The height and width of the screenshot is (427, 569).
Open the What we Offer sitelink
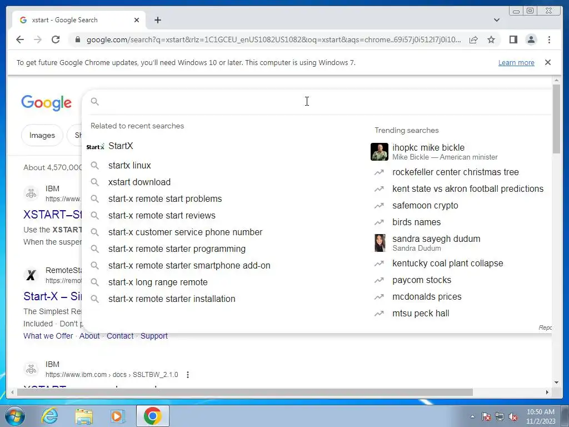point(48,336)
